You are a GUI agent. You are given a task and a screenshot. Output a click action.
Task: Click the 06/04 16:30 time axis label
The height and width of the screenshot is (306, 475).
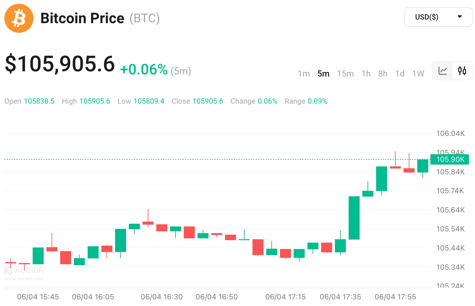tap(161, 297)
